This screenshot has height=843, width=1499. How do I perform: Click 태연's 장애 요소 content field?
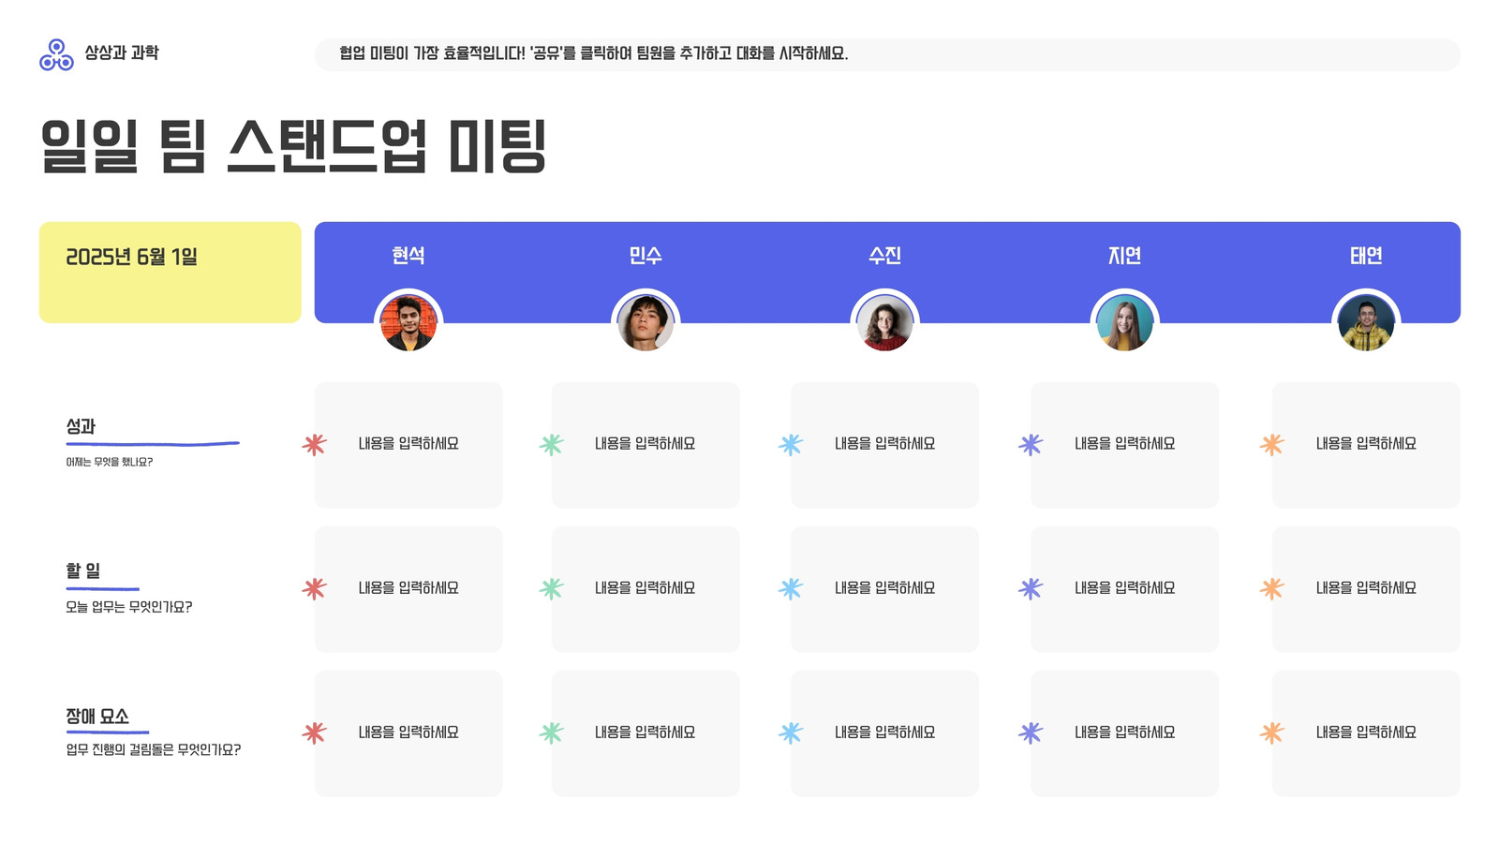pyautogui.click(x=1366, y=733)
